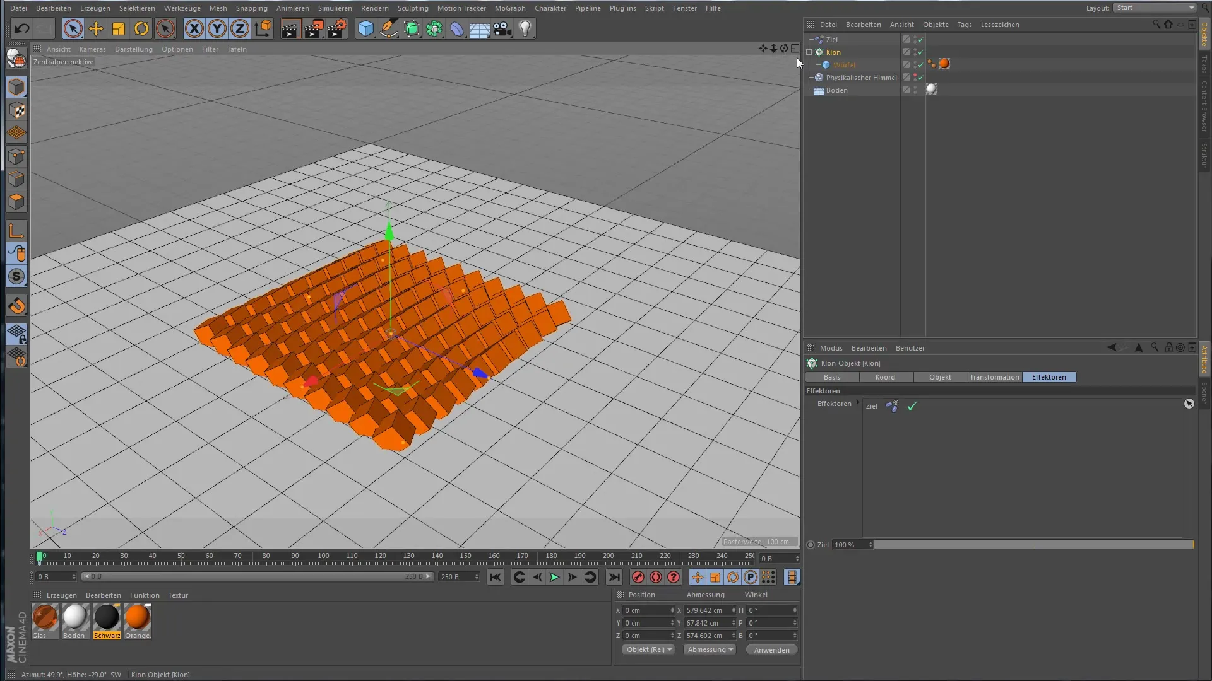Toggle autokeying button

(656, 577)
